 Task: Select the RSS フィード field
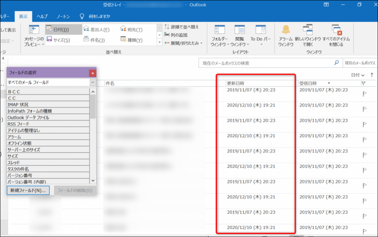coord(48,124)
